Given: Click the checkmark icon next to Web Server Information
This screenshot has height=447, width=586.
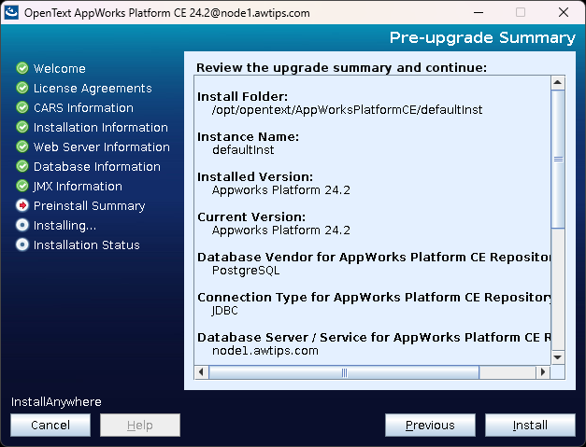Looking at the screenshot, I should click(x=22, y=147).
